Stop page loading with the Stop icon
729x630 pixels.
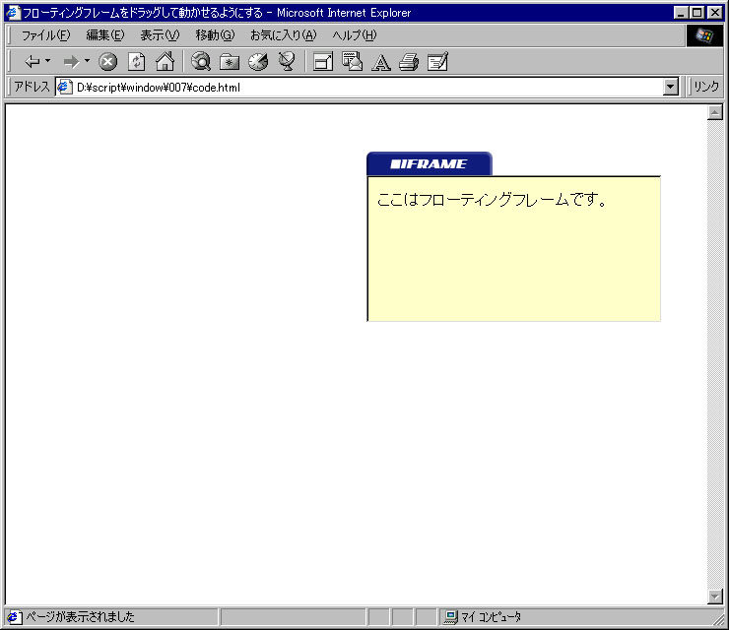point(107,61)
